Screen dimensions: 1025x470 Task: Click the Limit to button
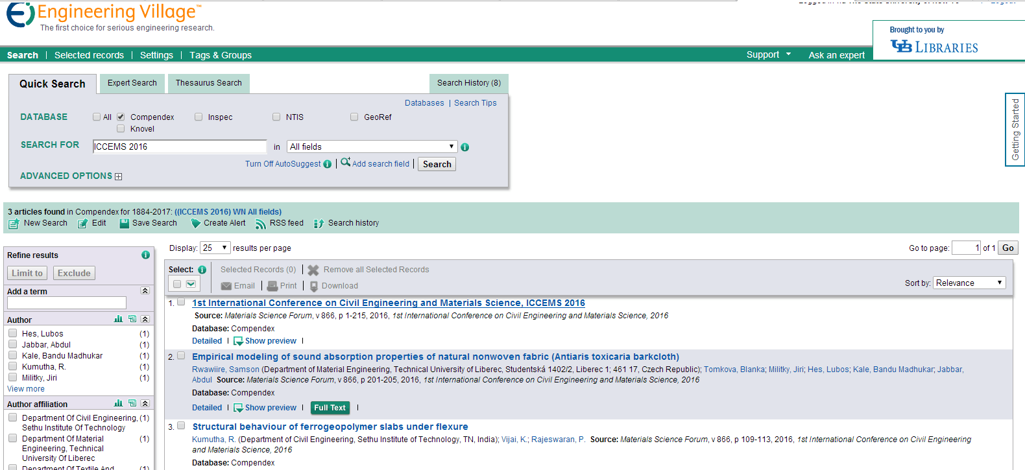(x=27, y=273)
